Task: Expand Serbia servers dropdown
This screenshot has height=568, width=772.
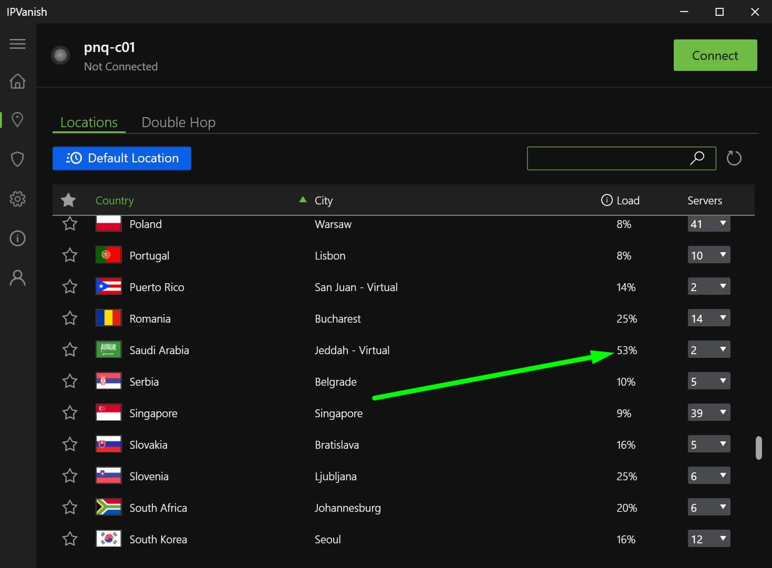Action: click(709, 381)
